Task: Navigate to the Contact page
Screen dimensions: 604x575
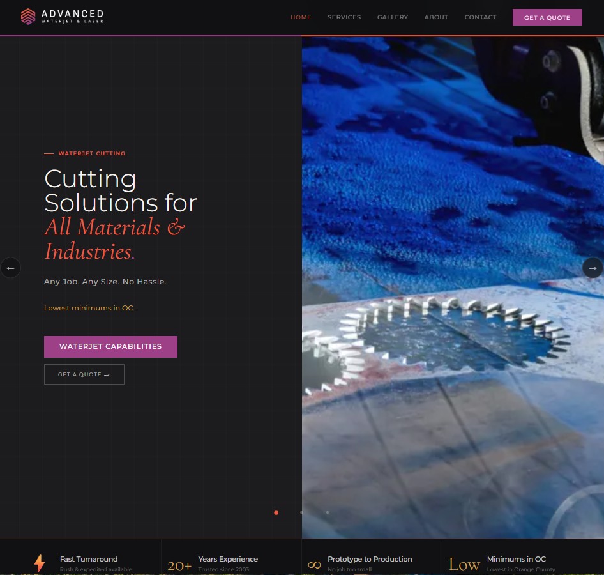Action: click(x=480, y=17)
